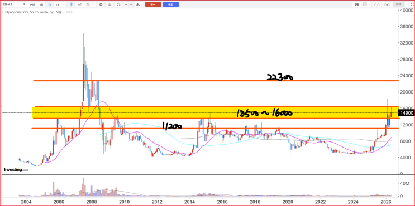Select the 5-minute interval button
The height and width of the screenshot is (206, 415).
point(24,4)
